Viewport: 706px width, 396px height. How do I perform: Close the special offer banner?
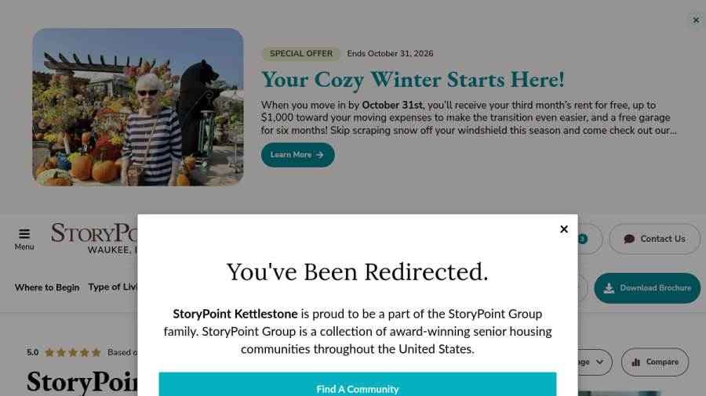pos(696,20)
